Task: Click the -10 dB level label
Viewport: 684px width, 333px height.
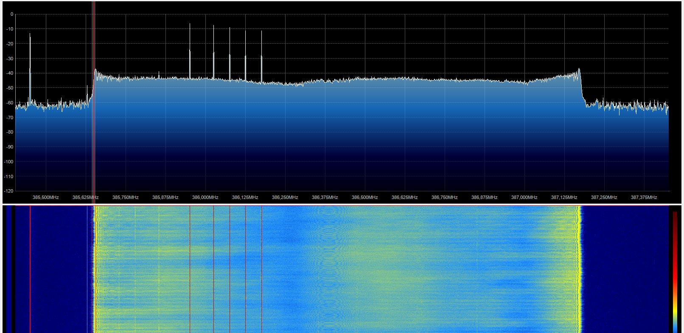Action: coord(9,29)
